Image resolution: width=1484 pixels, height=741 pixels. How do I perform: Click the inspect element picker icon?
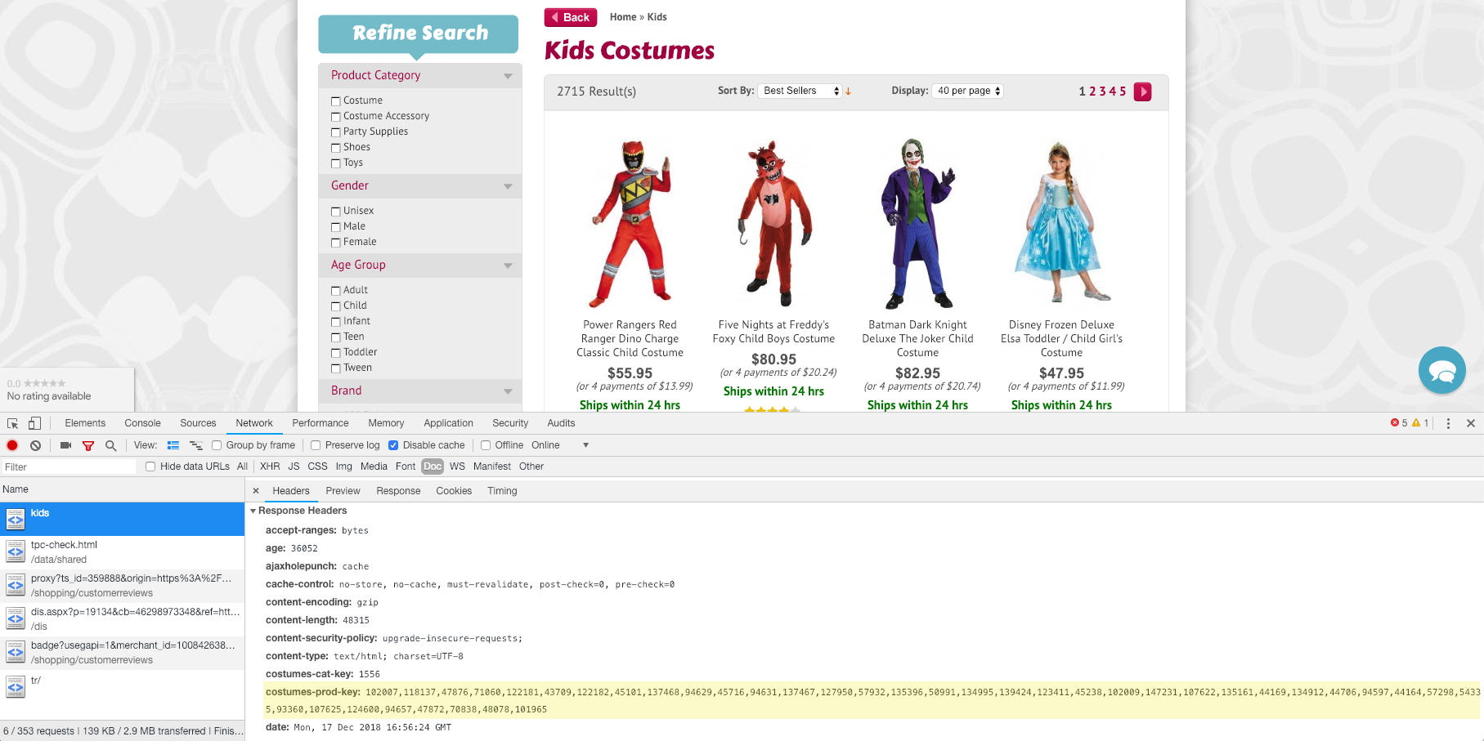pos(12,423)
